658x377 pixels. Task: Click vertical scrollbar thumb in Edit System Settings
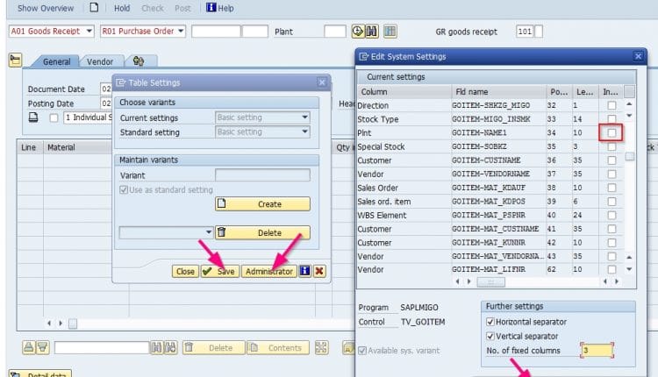click(629, 156)
